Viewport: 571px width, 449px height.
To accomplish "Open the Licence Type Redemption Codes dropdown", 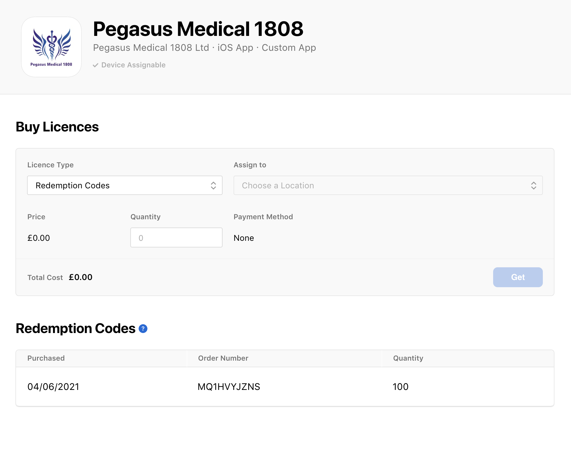I will pyautogui.click(x=125, y=185).
